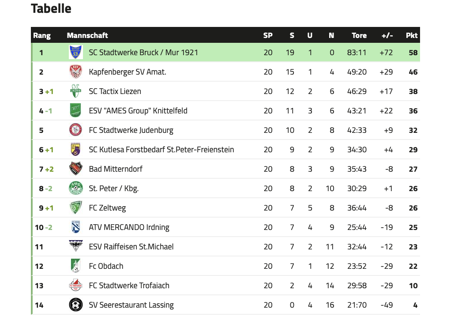Open the SV Seerestaurant Lassing soccer ball logo

(75, 305)
